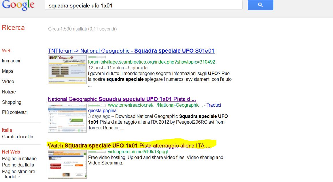Screen dimensions: 333x182
Task: Click the Italia location label
Action: [7, 130]
